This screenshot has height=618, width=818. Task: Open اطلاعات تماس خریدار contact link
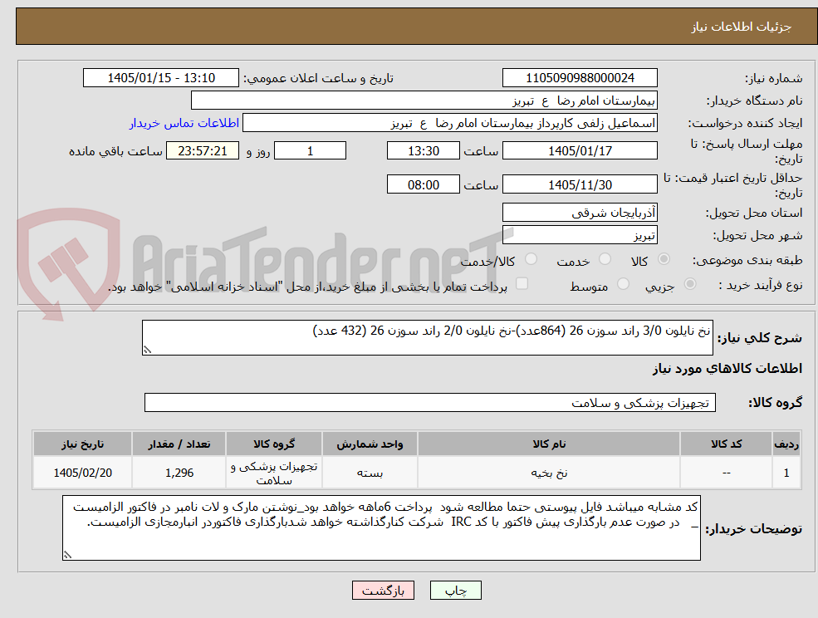[184, 123]
